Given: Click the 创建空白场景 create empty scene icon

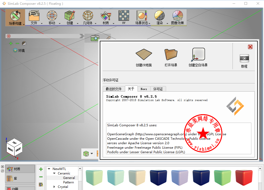Looking at the screenshot, I should (x=198, y=54).
